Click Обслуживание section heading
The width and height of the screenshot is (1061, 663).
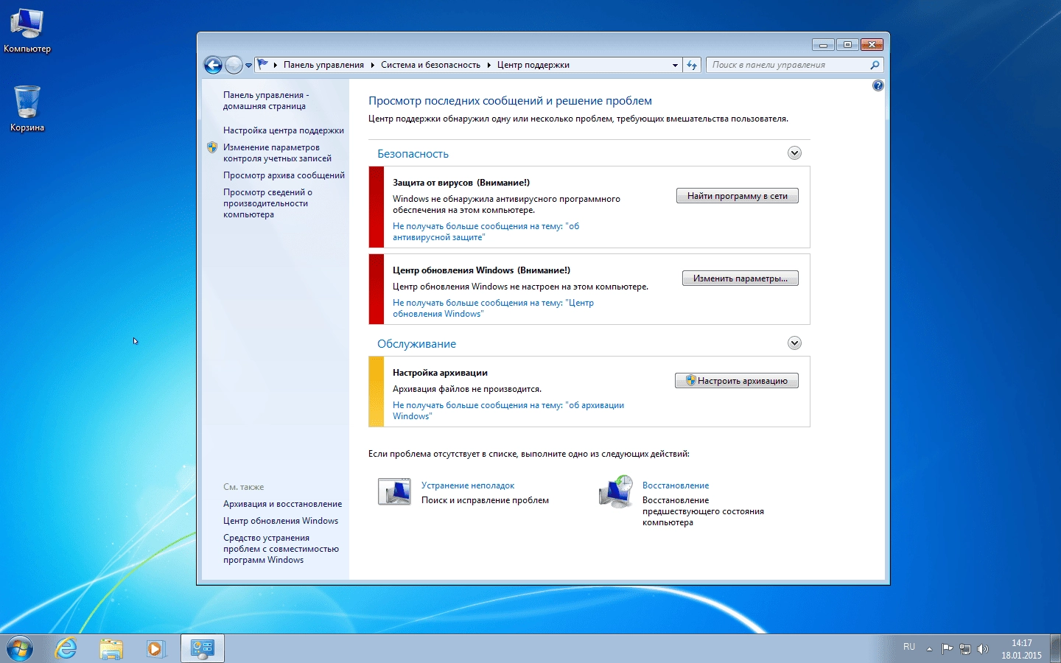pyautogui.click(x=416, y=344)
